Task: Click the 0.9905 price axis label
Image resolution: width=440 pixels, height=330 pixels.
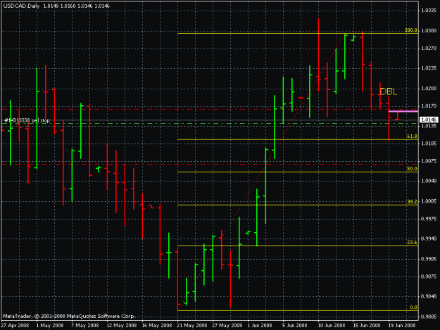Action: [x=429, y=259]
